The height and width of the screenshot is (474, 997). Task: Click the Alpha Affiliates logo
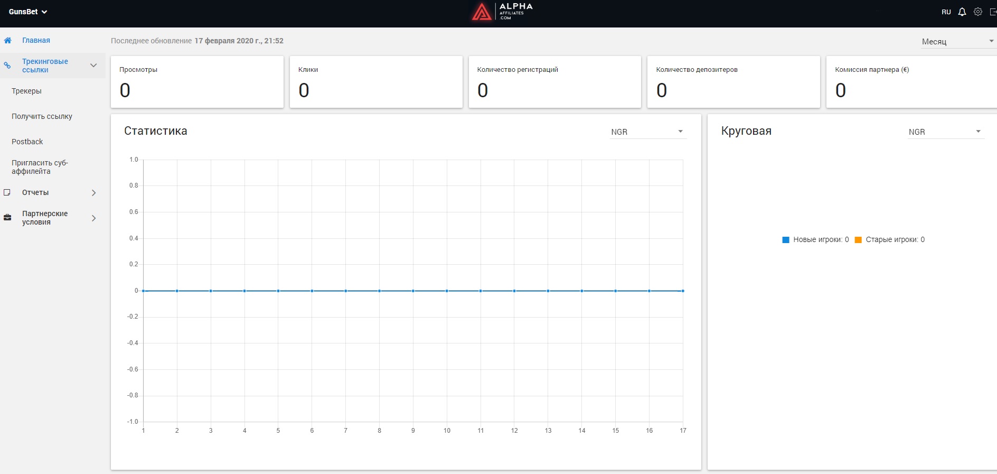tap(502, 12)
